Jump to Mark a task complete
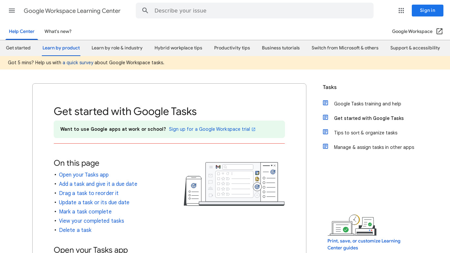 pyautogui.click(x=85, y=211)
